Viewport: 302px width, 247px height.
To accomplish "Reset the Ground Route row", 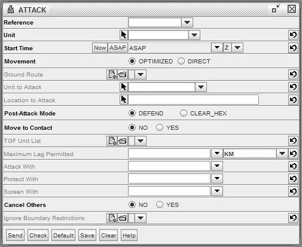I will coord(293,74).
